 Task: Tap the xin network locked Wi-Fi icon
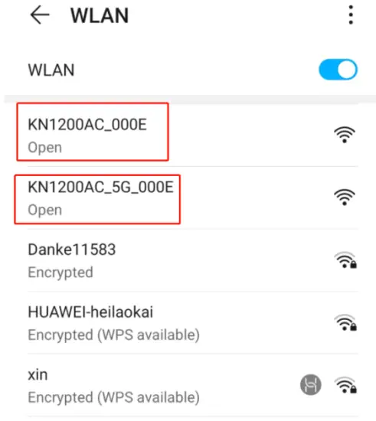coord(345,385)
